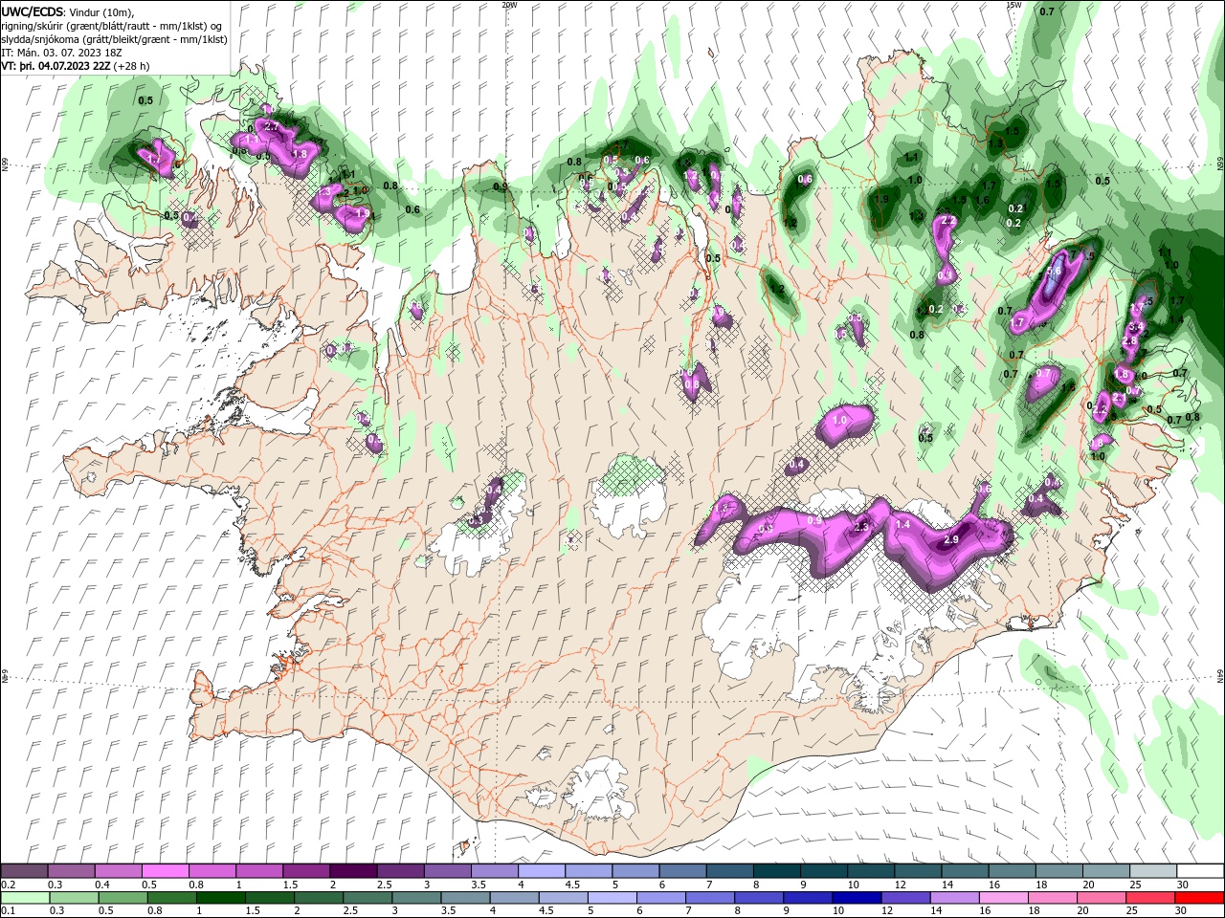Viewport: 1225px width, 918px height.
Task: Click the '2.7' value in the Westfjords
Action: (x=271, y=126)
